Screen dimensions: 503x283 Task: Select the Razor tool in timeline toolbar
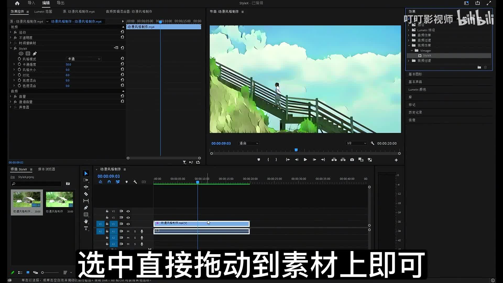(x=86, y=194)
